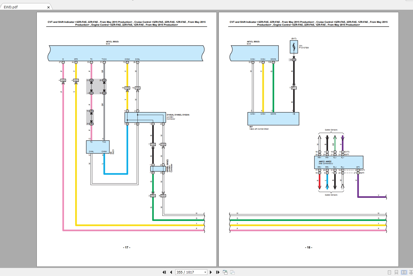This screenshot has width=413, height=276.
Task: Click the Skid Control ECU block
Action: pyautogui.click(x=339, y=162)
